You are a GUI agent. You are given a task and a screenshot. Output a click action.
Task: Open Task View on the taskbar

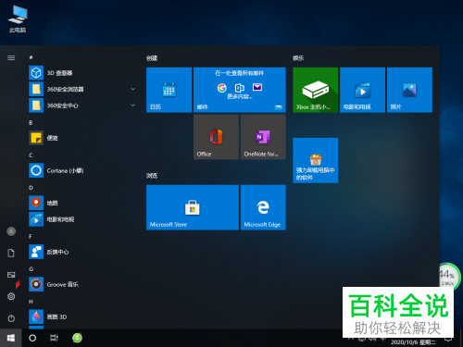click(x=54, y=338)
